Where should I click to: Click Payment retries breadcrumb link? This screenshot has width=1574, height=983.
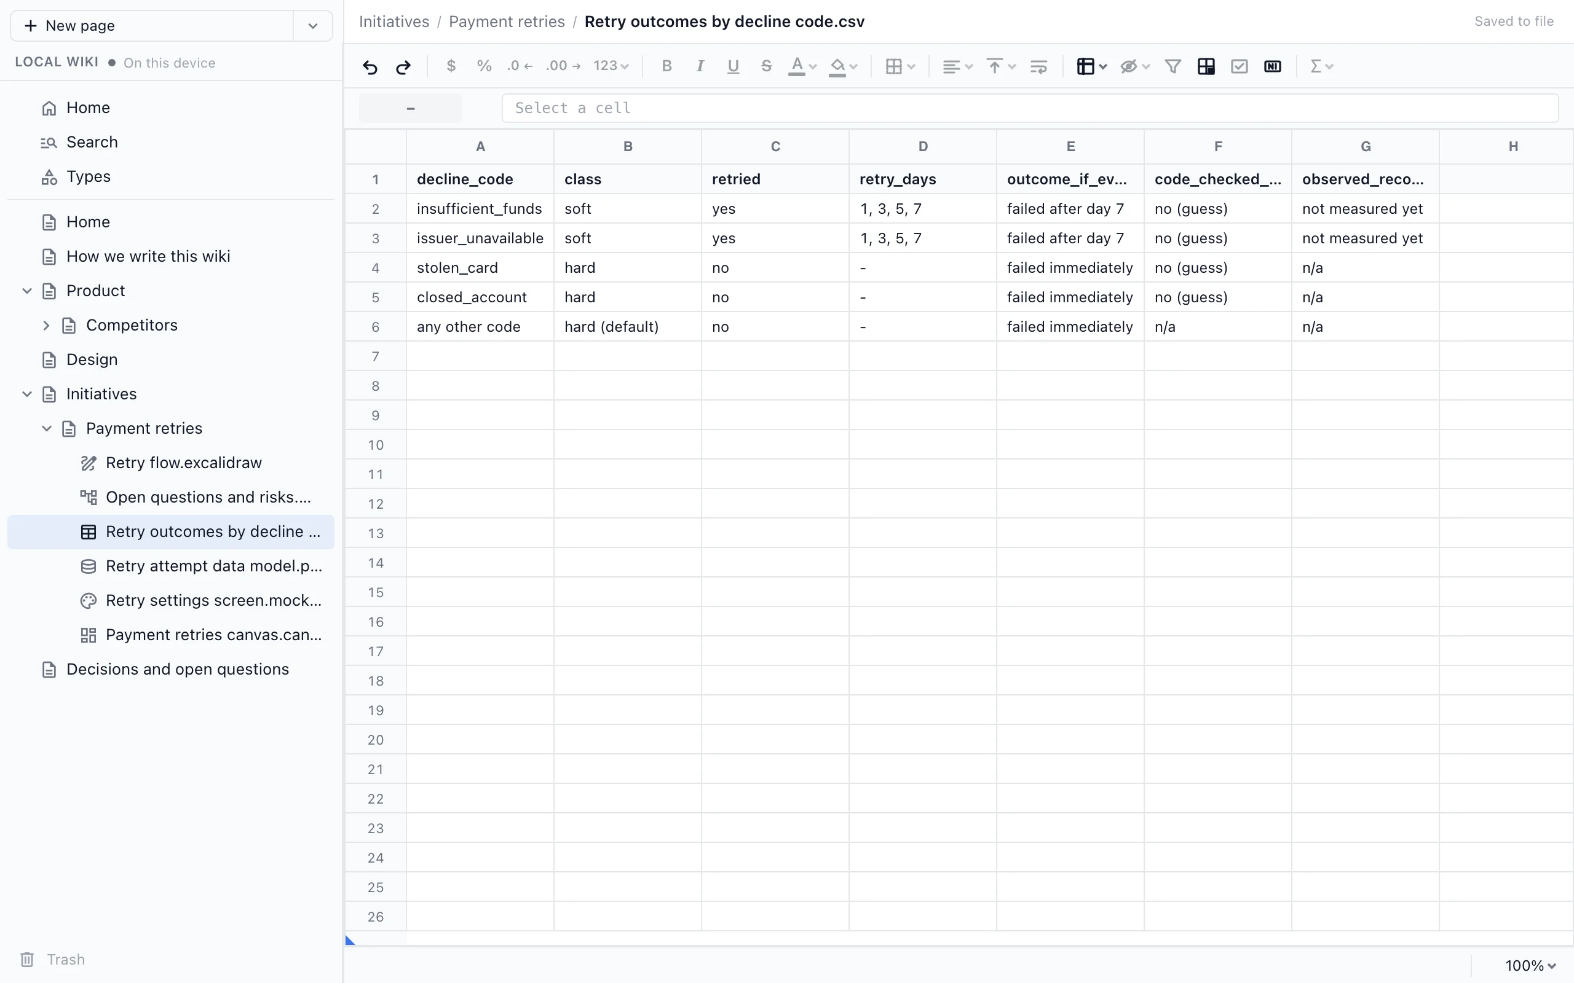[507, 22]
